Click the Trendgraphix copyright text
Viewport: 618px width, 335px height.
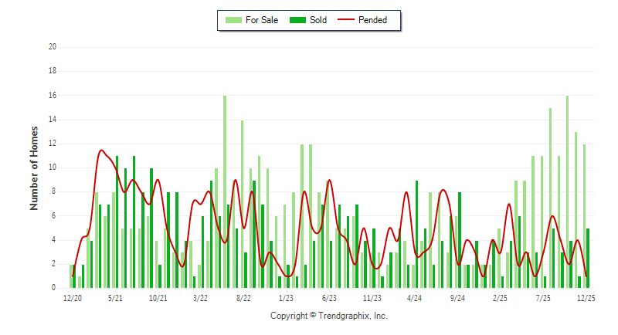[x=328, y=316]
